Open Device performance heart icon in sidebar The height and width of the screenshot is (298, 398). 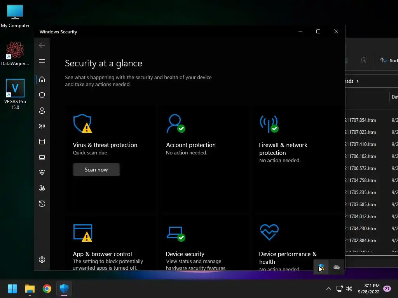pyautogui.click(x=42, y=173)
